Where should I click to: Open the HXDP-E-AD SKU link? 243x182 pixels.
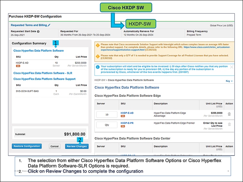[x=127, y=113]
